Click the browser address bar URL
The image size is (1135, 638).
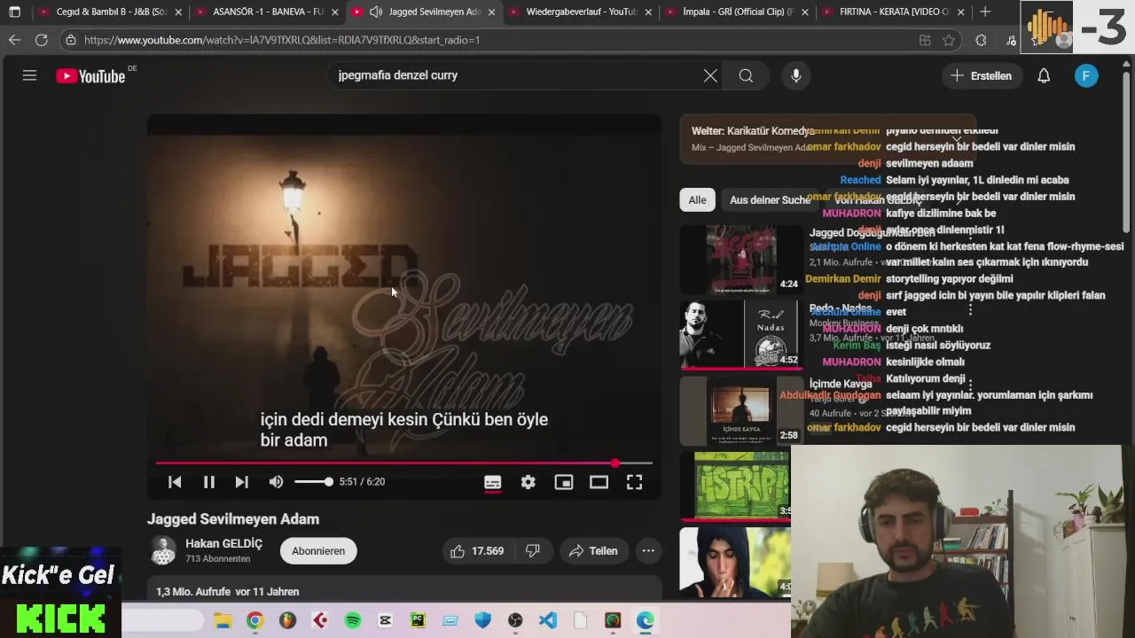(x=282, y=40)
